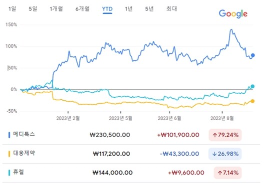
Task: Select the 1년 range tab
Action: pos(128,9)
